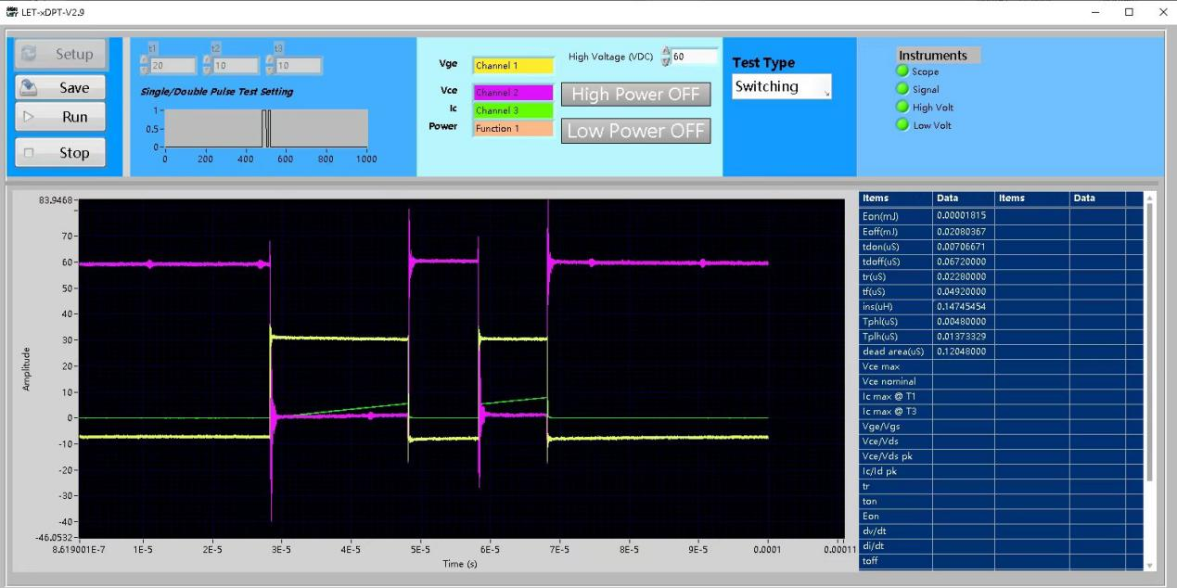
Task: Increase High Voltage with the up arrow
Action: [666, 53]
